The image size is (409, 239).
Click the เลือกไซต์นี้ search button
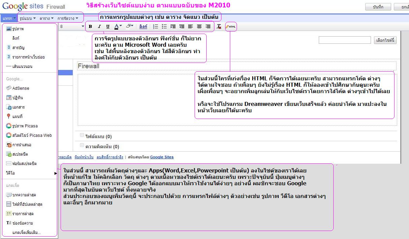point(385,40)
